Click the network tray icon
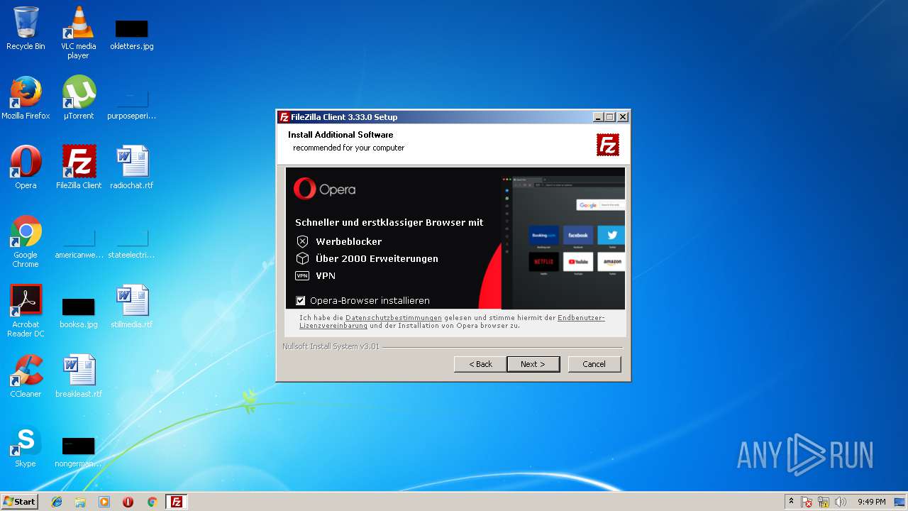 824,502
